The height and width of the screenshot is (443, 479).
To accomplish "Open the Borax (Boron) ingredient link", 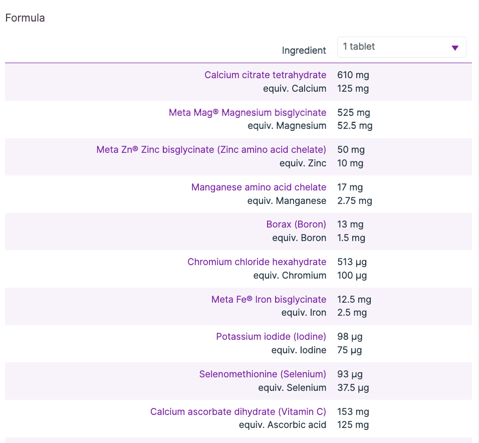I will point(296,225).
